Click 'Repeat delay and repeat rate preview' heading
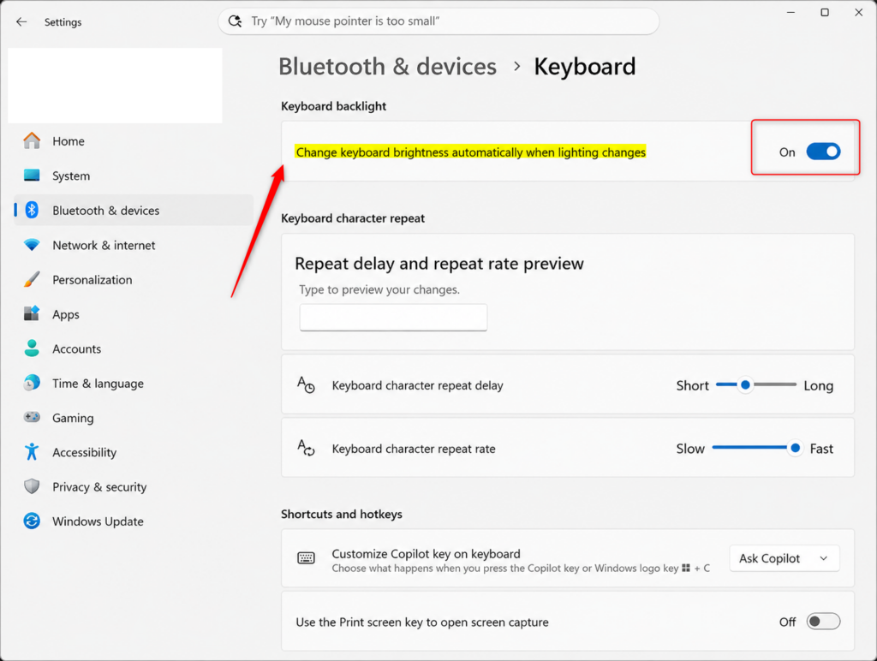The width and height of the screenshot is (877, 661). tap(439, 264)
